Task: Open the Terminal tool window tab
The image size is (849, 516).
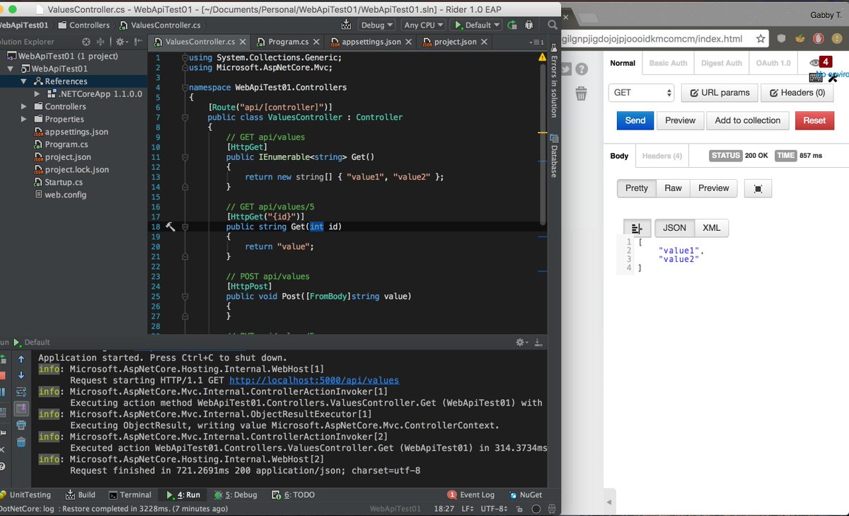Action: (130, 495)
